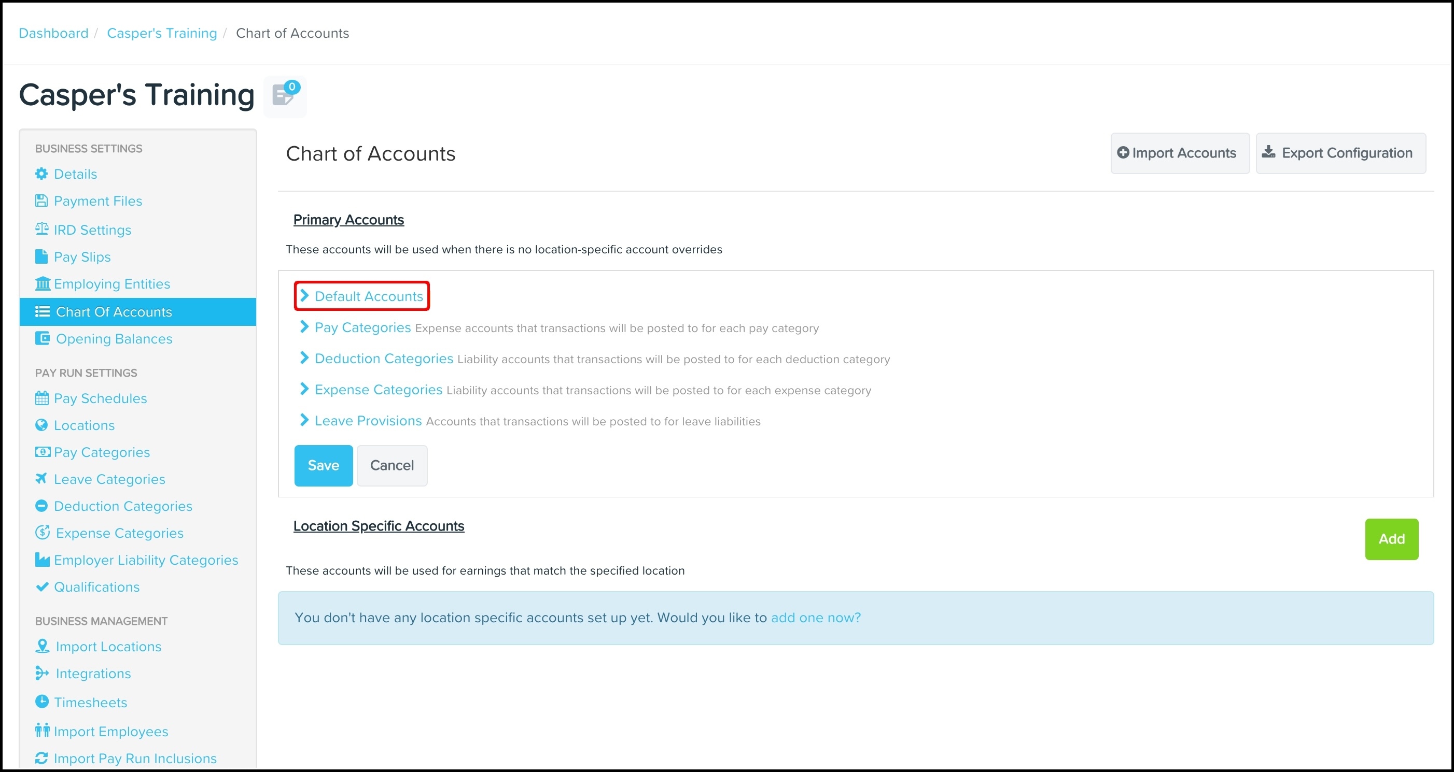The height and width of the screenshot is (772, 1454).
Task: Click the floppy disk icon for Payment Files
Action: pyautogui.click(x=41, y=201)
